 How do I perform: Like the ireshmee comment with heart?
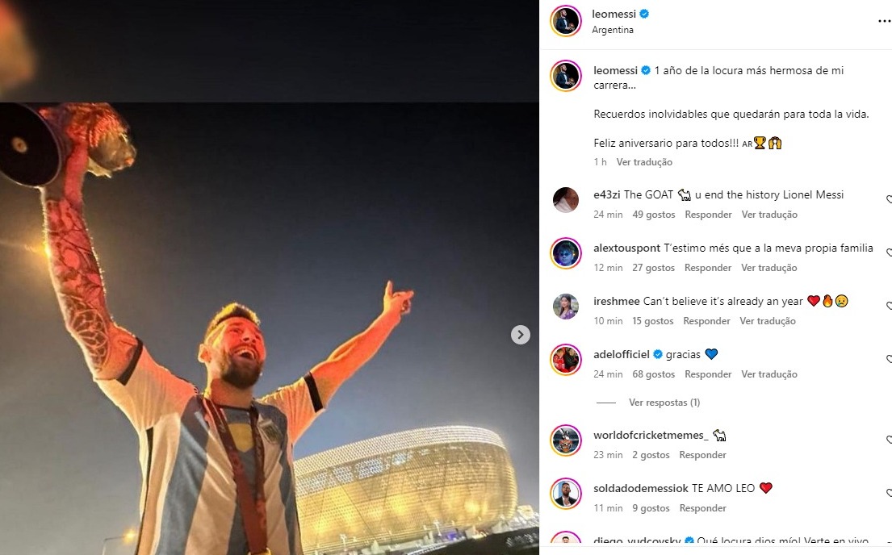(x=889, y=307)
